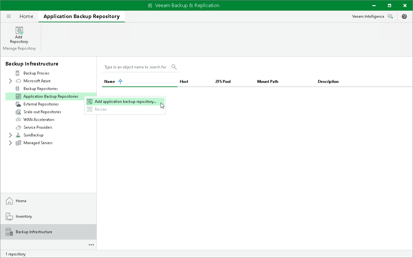Viewport: 413px width, 258px height.
Task: Expand the SureBackup tree node
Action: point(10,135)
